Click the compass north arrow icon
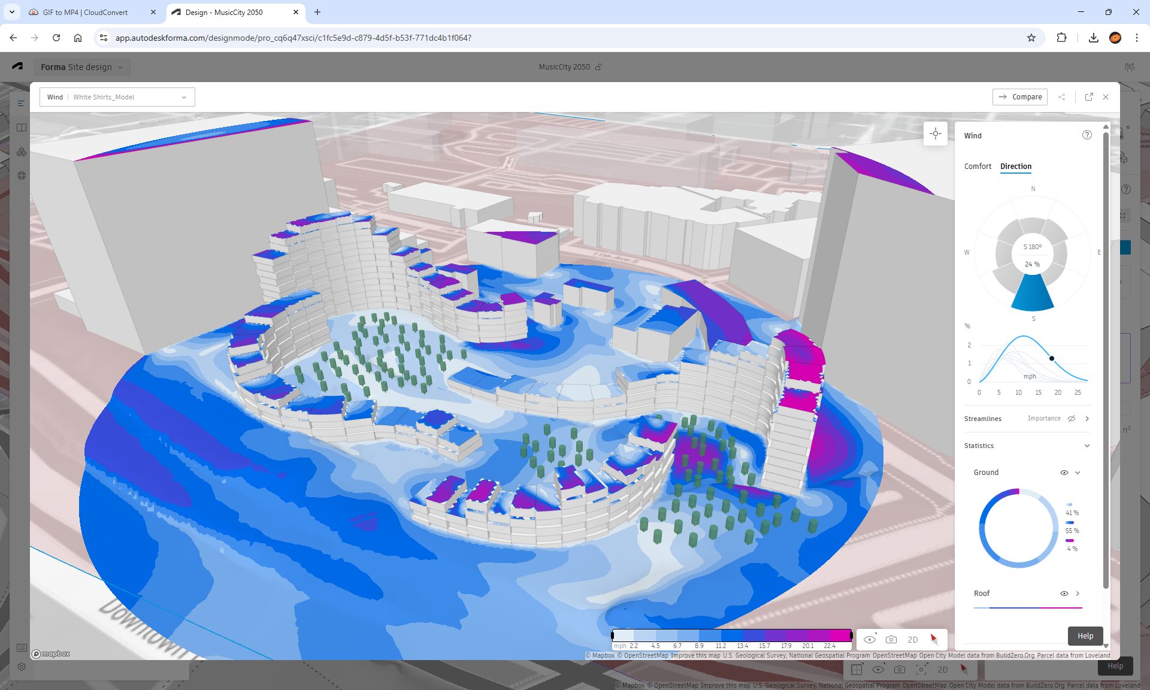 pyautogui.click(x=933, y=639)
